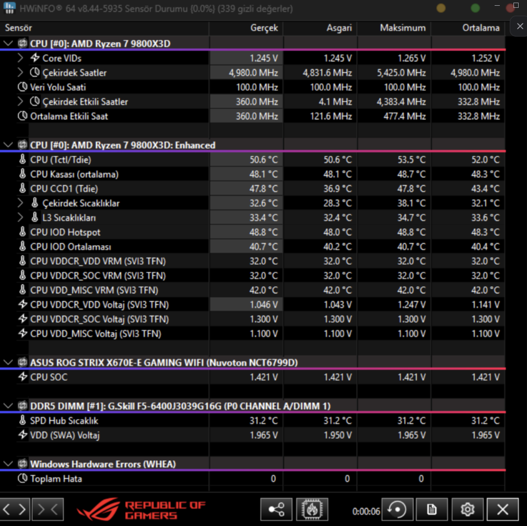Collapse the ASUS ROG STRIX X670E-E group
This screenshot has width=527, height=526.
[8, 363]
